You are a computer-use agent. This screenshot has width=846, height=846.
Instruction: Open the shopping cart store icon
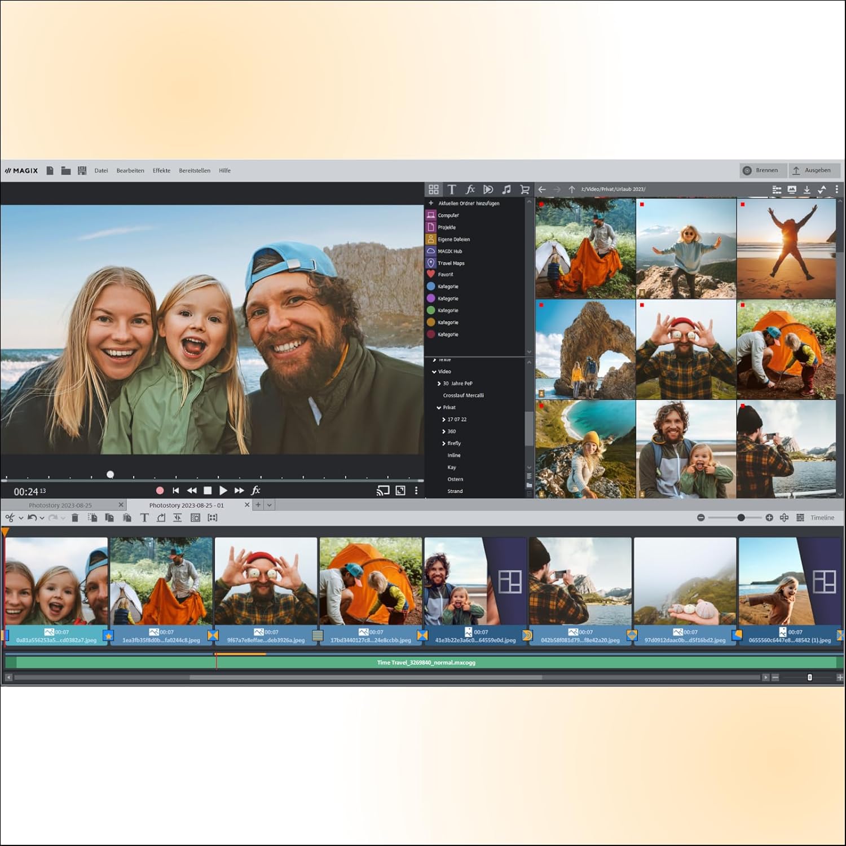pos(525,190)
